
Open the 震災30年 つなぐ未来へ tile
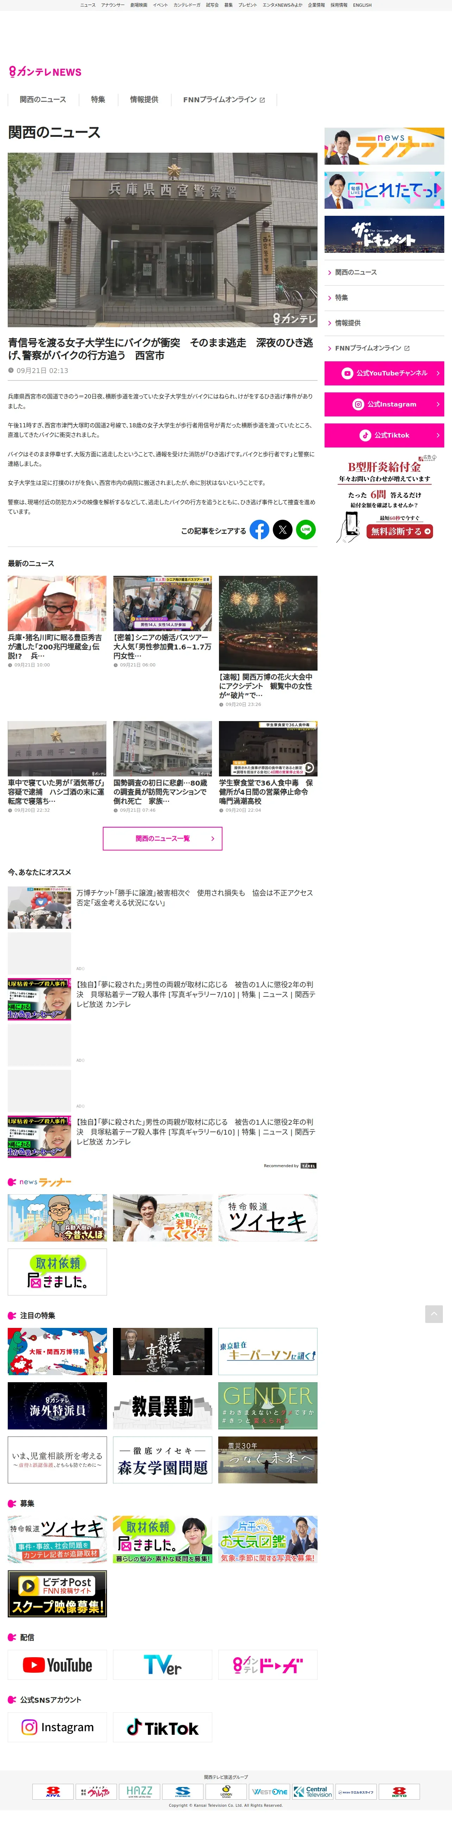point(268,1460)
